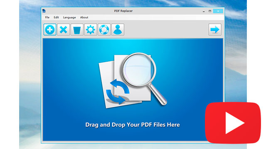Click the blue right arrow Start button
266x149 pixels.
coord(215,29)
